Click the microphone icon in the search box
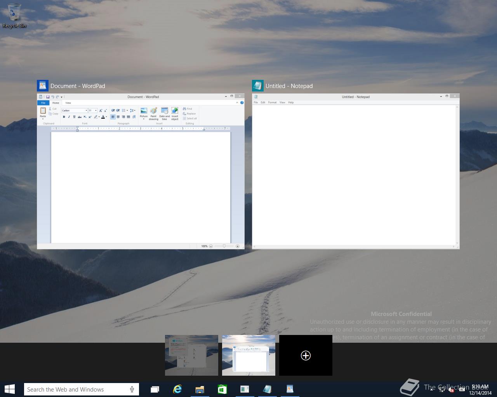The width and height of the screenshot is (497, 397). pyautogui.click(x=132, y=389)
